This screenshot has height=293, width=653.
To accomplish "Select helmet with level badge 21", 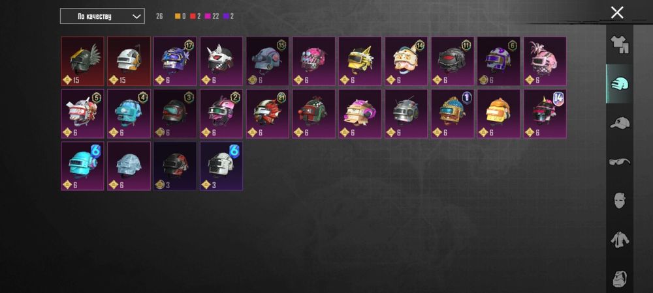I will coord(267,114).
